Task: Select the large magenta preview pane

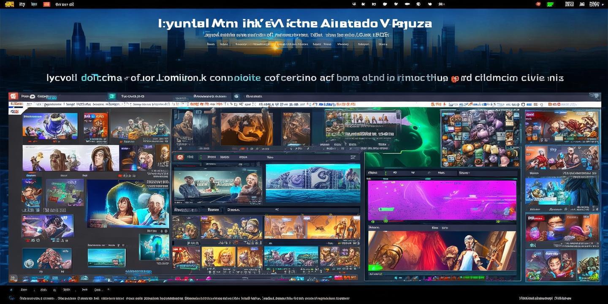Action: point(442,201)
